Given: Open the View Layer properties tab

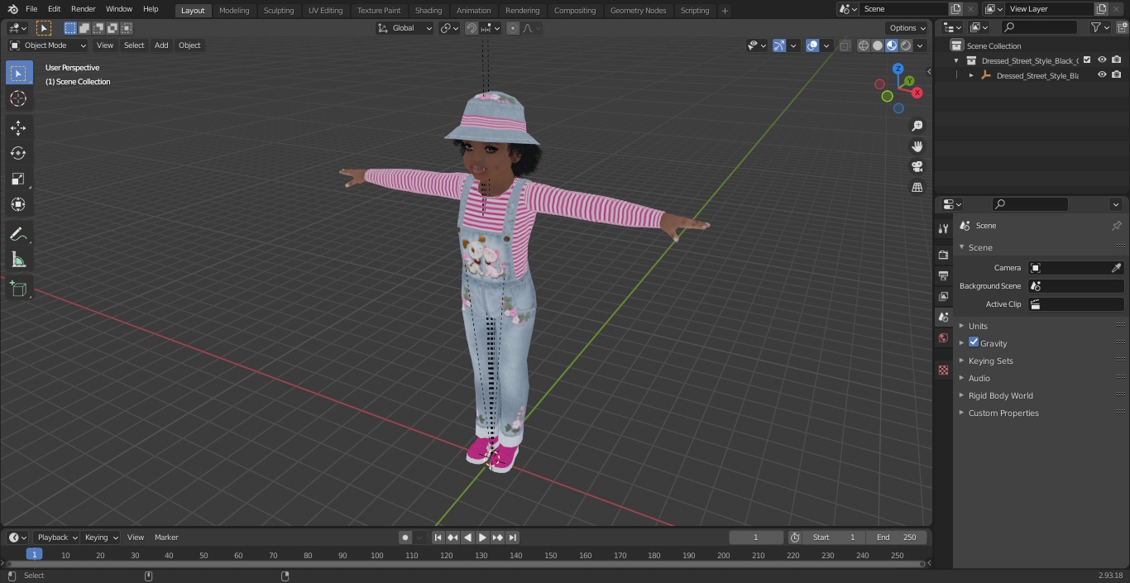Looking at the screenshot, I should click(943, 296).
